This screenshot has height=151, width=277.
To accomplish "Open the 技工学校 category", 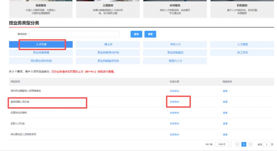I will tap(242, 53).
